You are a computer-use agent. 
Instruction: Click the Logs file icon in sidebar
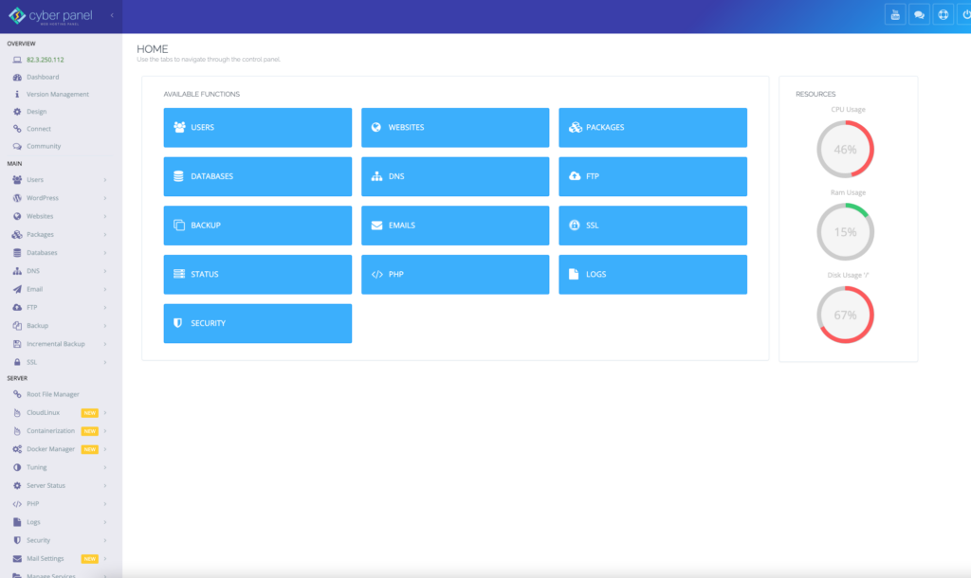point(17,522)
